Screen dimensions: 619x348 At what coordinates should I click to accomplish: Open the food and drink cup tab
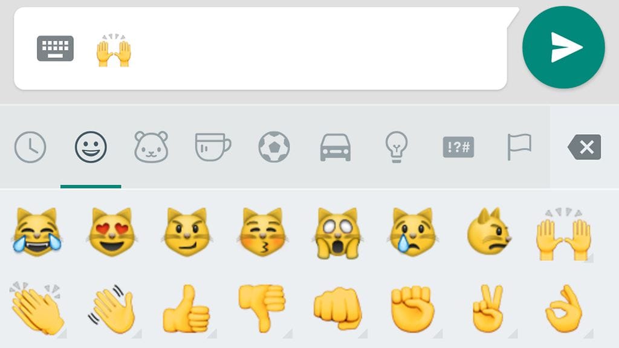click(213, 147)
